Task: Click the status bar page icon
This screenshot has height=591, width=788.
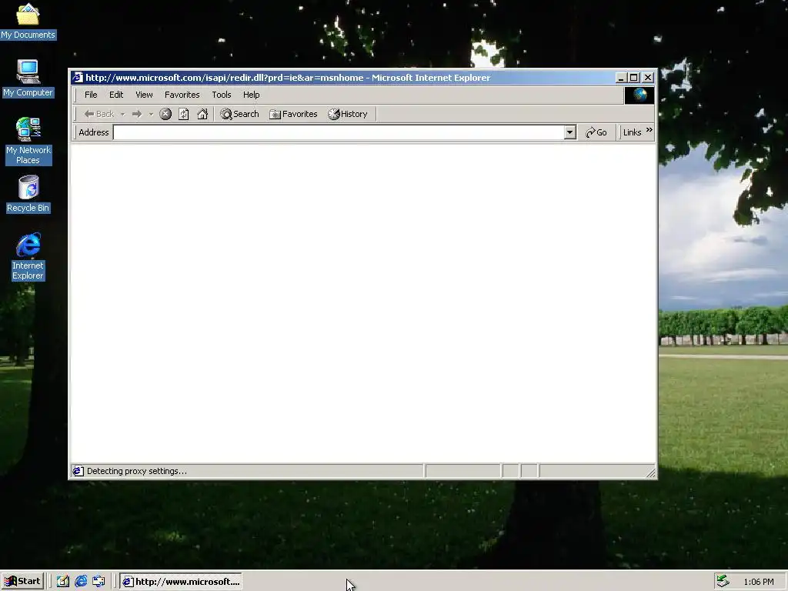Action: click(x=78, y=471)
